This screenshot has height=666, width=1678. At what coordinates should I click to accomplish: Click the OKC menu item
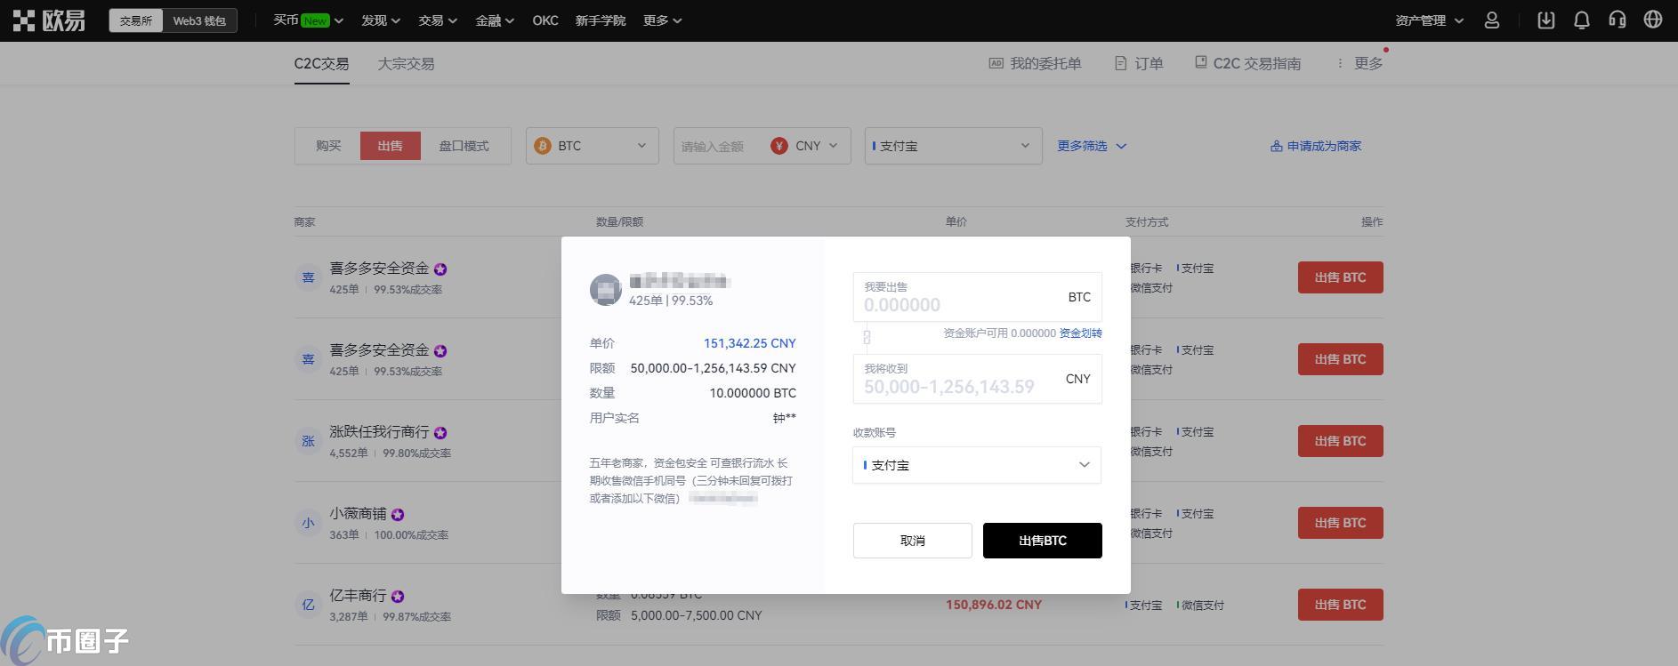(545, 20)
